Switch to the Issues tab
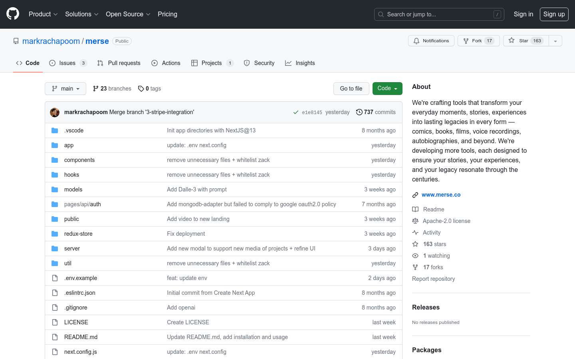This screenshot has width=575, height=359. [x=67, y=63]
